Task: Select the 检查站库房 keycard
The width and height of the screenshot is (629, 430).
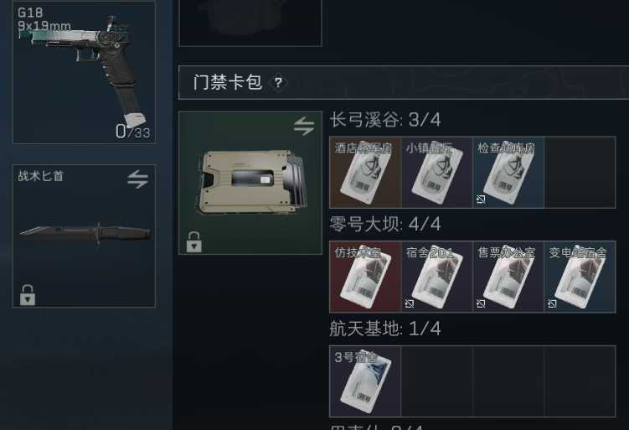Action: [x=508, y=172]
